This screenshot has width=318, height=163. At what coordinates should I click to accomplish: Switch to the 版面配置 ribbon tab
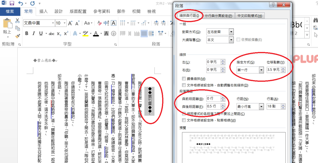point(78,11)
